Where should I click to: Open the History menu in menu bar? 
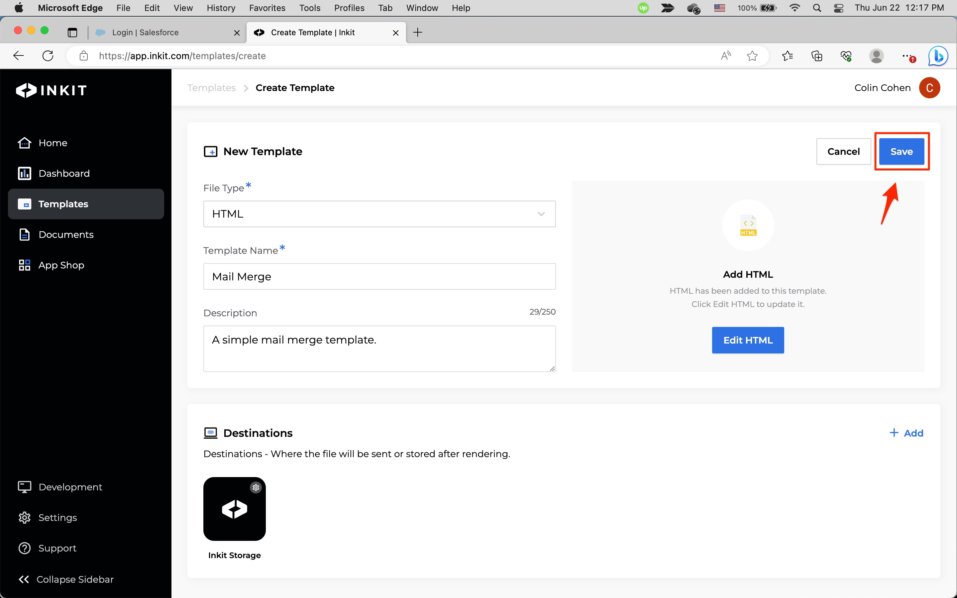tap(221, 8)
